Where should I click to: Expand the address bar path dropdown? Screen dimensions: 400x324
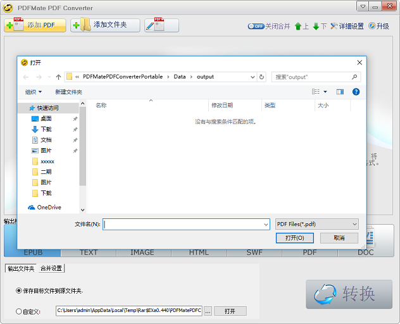(x=253, y=77)
